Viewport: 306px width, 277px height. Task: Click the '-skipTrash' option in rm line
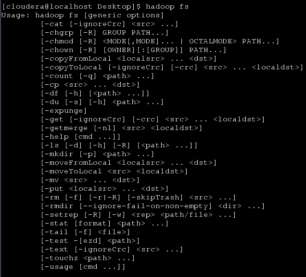(155, 198)
